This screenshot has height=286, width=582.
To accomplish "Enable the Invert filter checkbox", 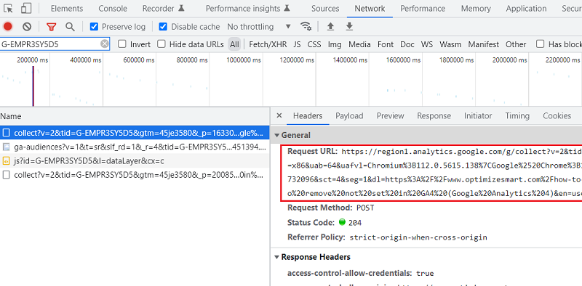I will pyautogui.click(x=121, y=44).
